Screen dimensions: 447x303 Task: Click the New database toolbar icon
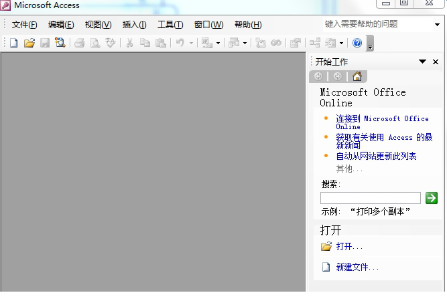pyautogui.click(x=13, y=43)
